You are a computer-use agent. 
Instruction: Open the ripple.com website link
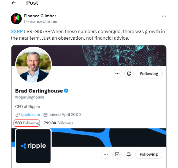(30, 115)
